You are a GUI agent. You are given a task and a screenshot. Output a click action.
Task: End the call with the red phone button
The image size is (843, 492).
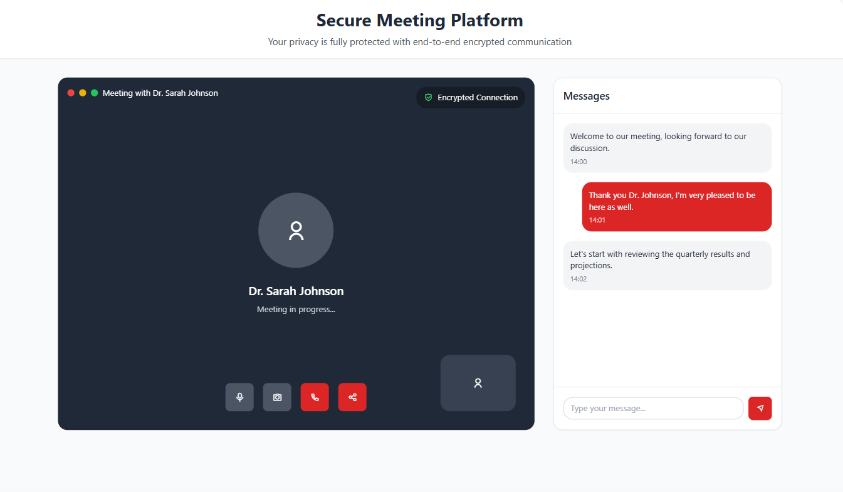(x=315, y=397)
